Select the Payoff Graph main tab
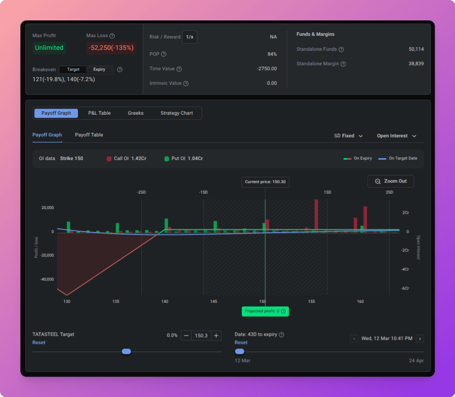This screenshot has height=397, width=455. (56, 113)
